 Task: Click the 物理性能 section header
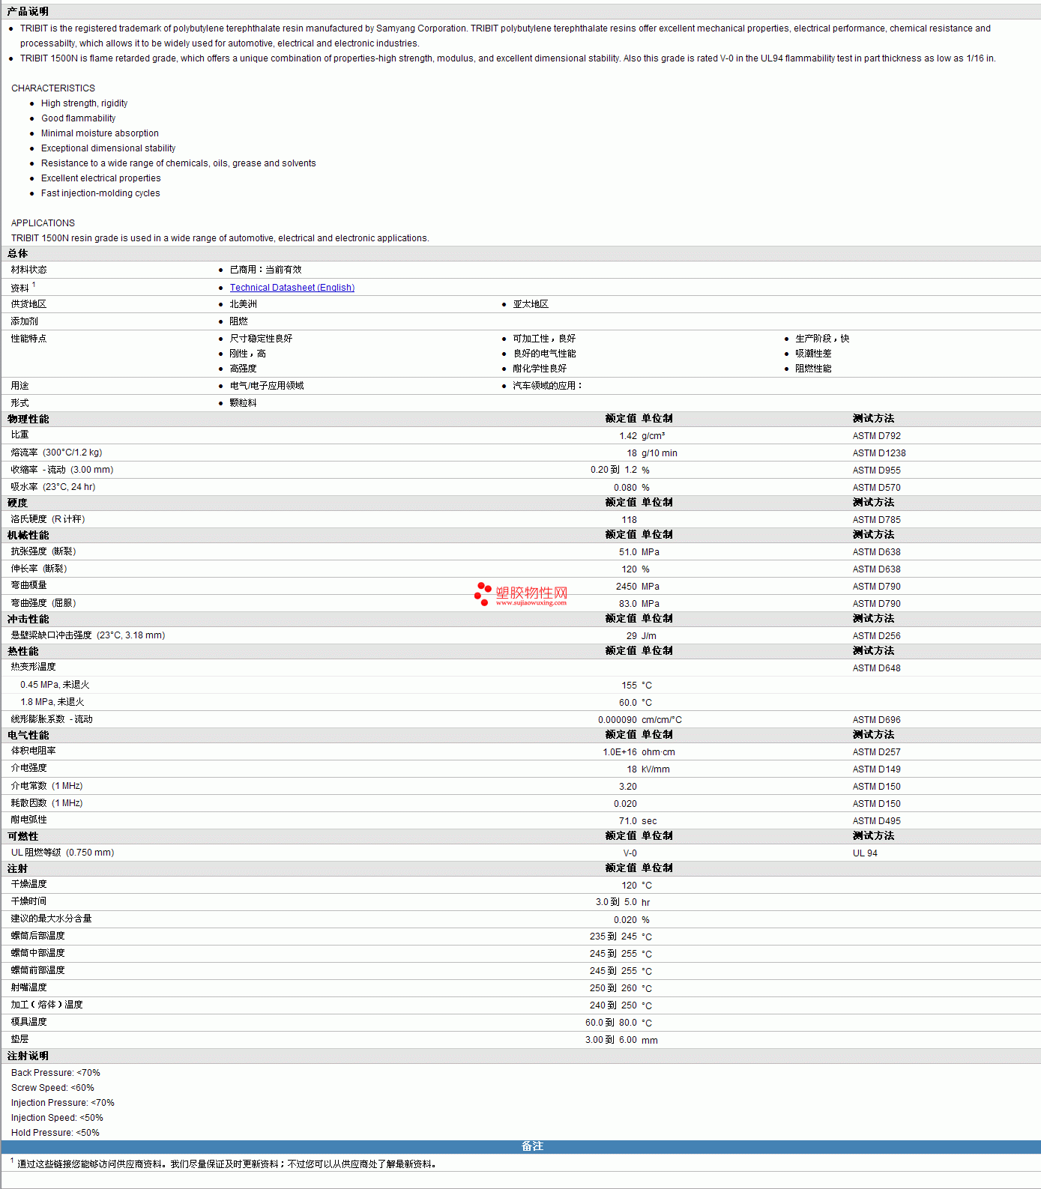[28, 420]
